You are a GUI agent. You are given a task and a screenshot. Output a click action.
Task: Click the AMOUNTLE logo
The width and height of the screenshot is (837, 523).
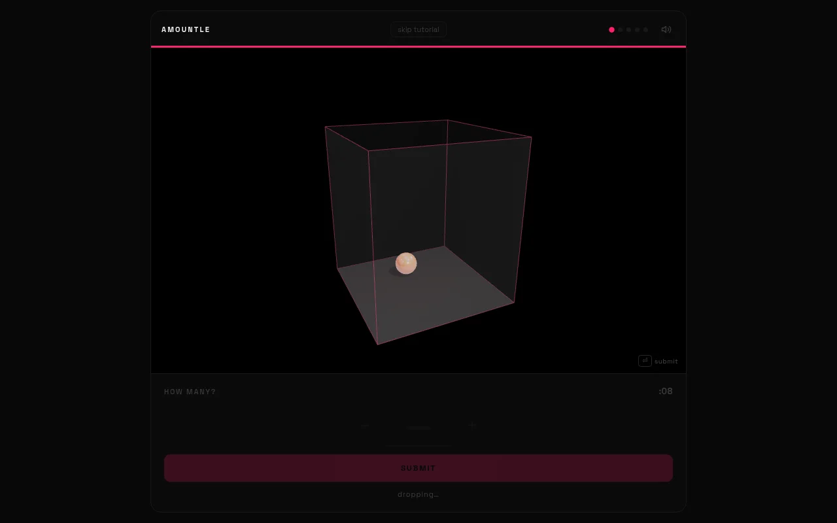tap(186, 29)
